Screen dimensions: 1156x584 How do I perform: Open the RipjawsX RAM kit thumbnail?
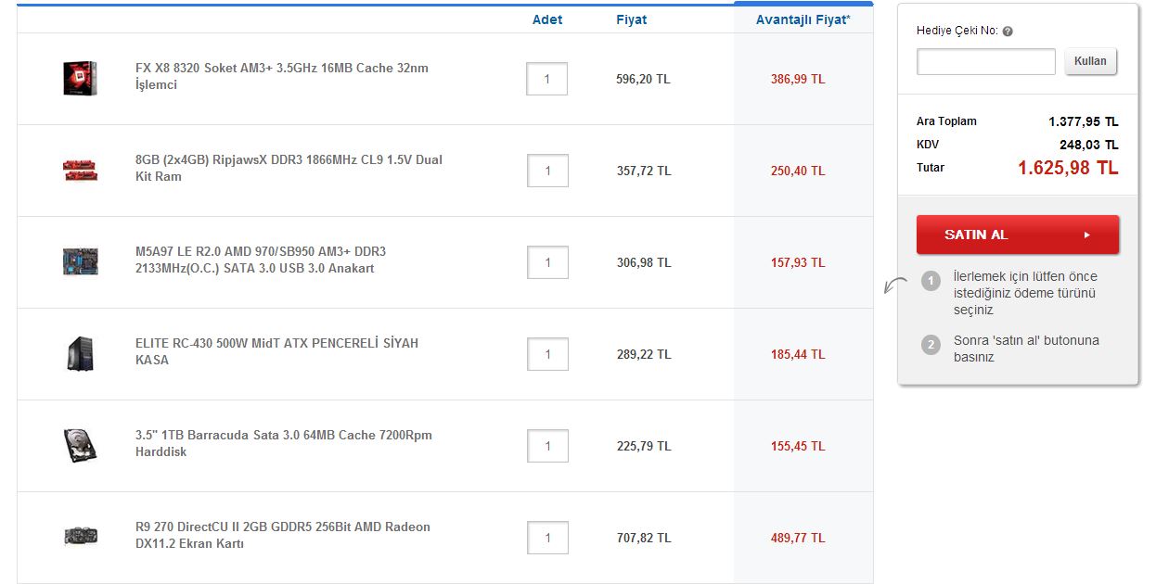[80, 170]
